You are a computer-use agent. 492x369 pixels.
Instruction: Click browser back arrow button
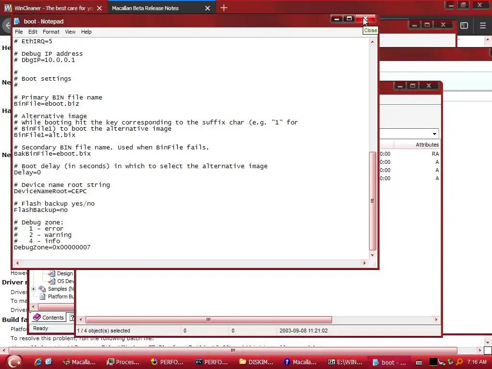point(7,25)
